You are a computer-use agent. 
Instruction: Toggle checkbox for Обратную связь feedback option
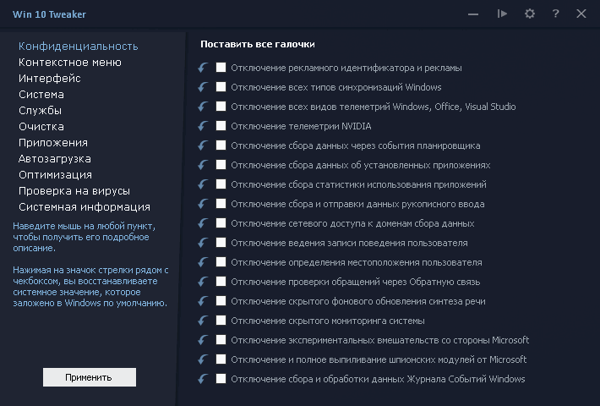click(221, 282)
